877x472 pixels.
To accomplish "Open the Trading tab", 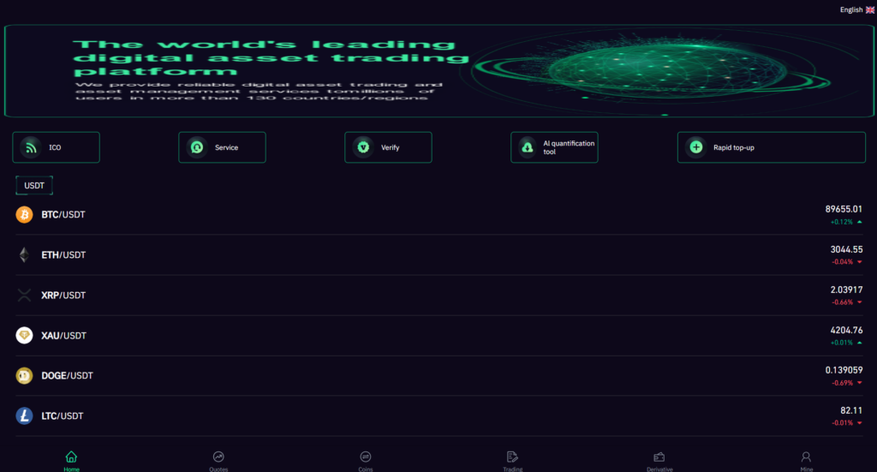I will coord(512,462).
